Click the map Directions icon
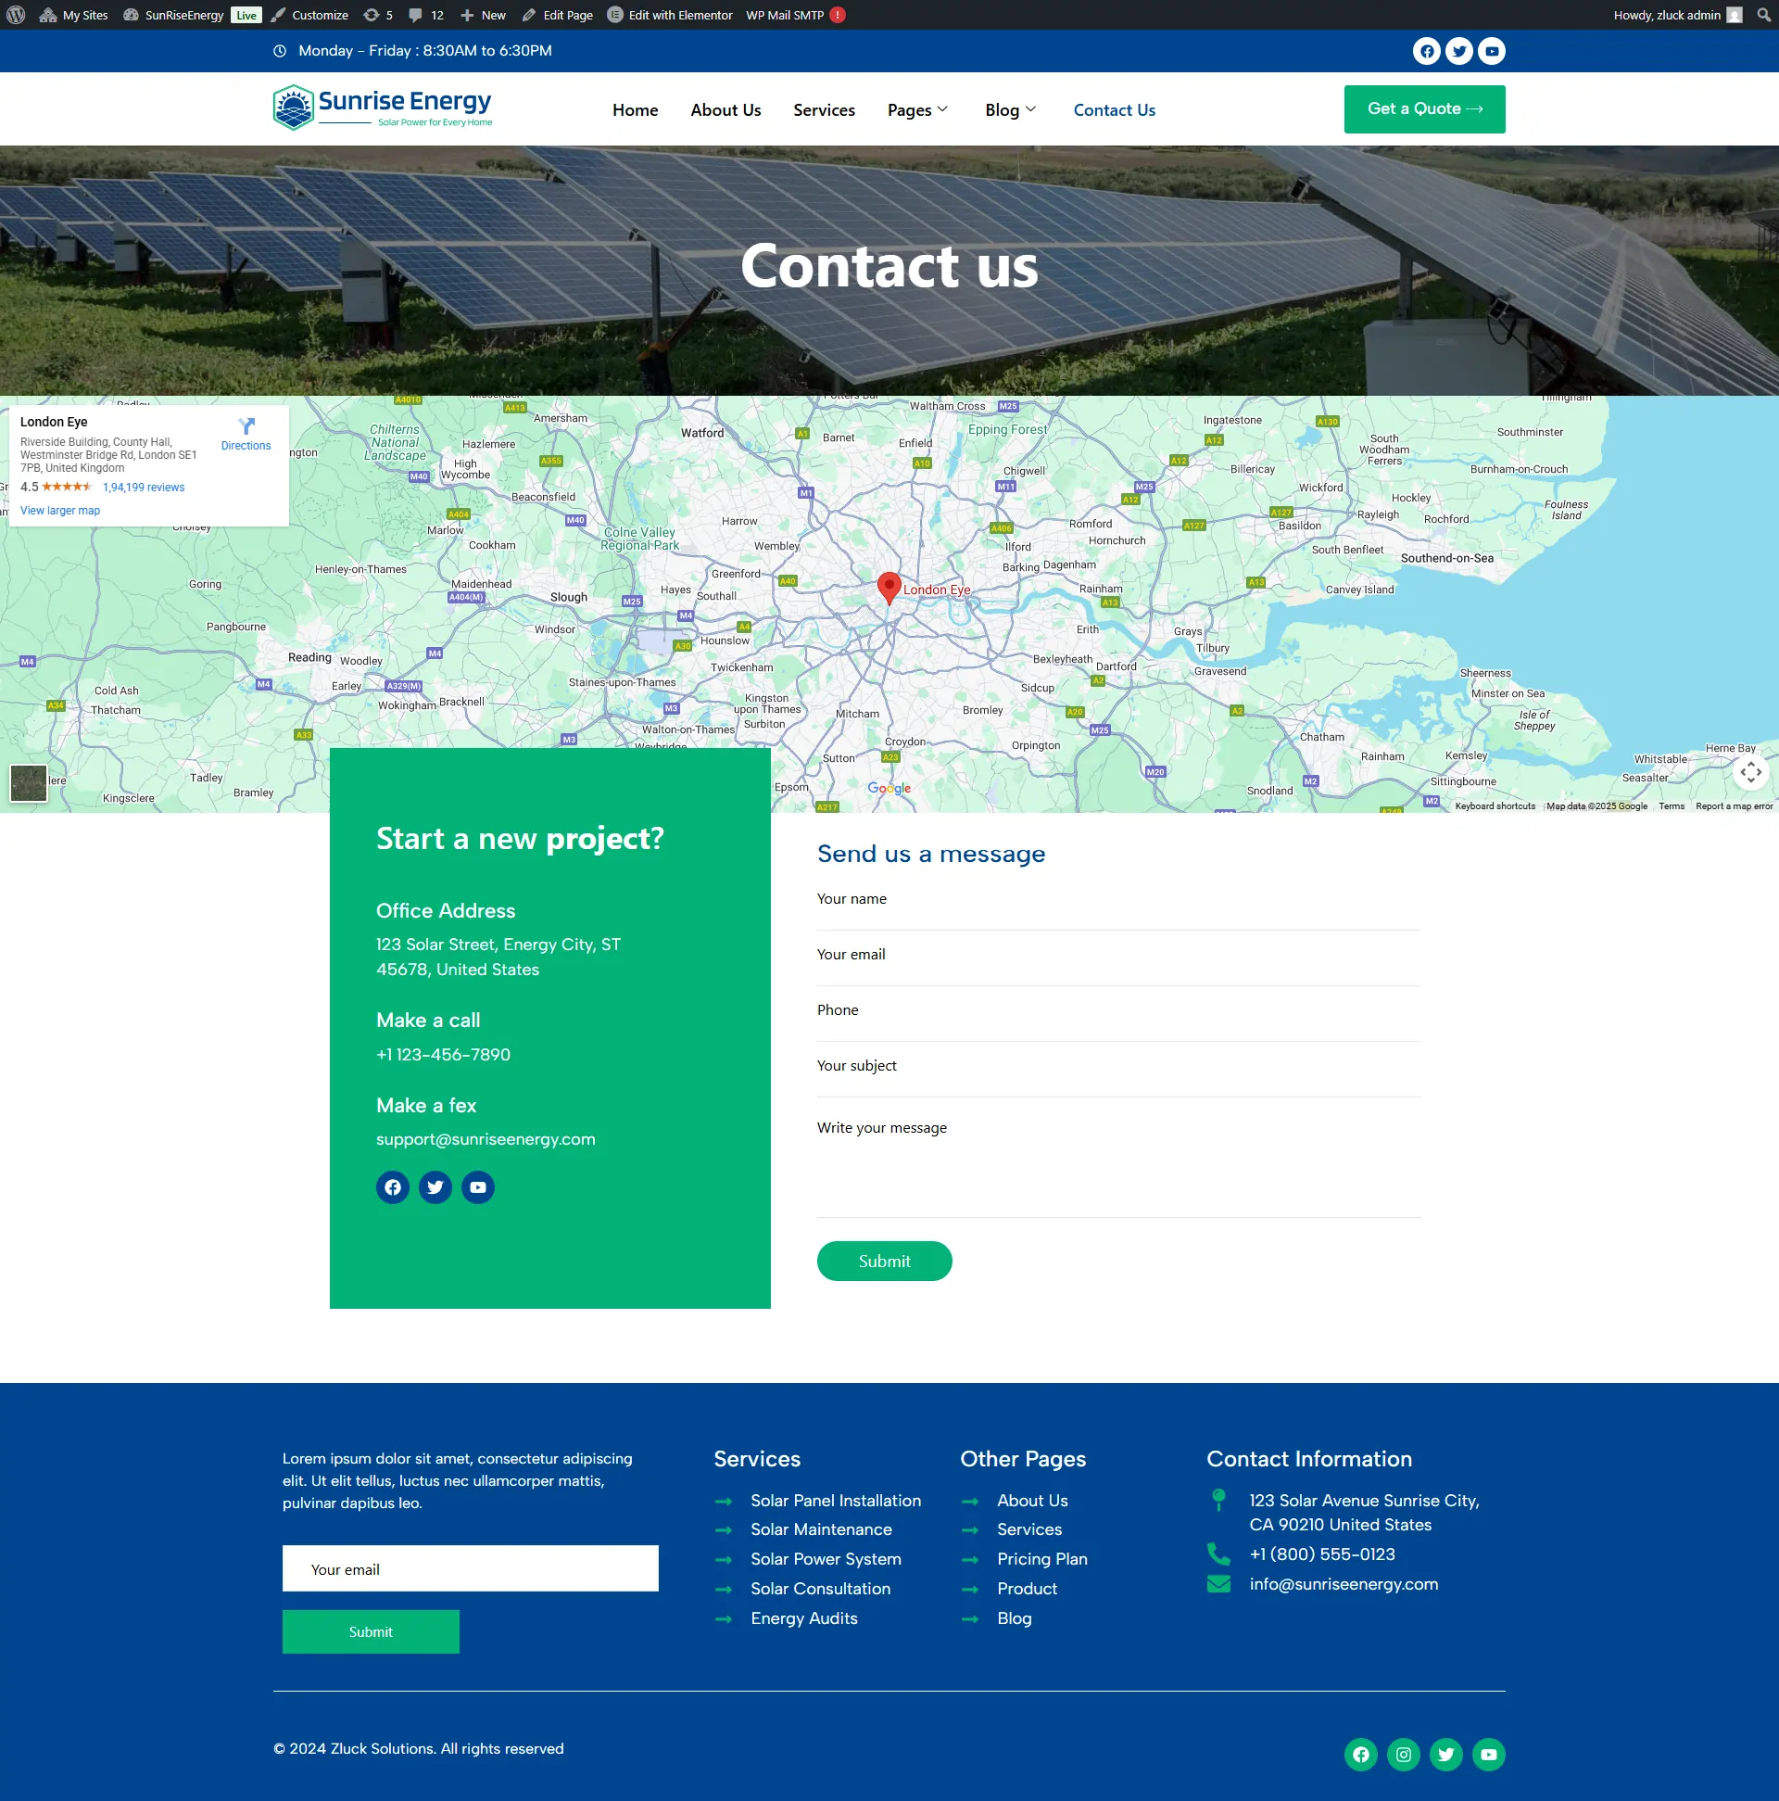This screenshot has height=1801, width=1779. click(246, 427)
